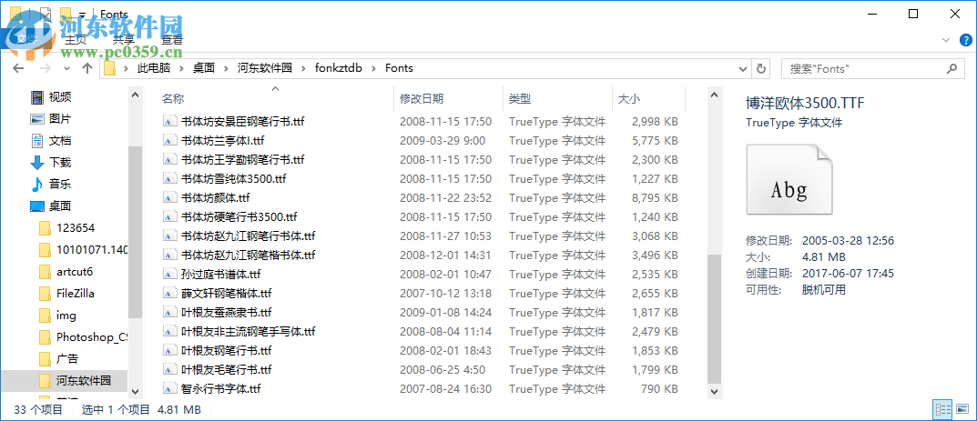Expand the ribbon with chevron
The width and height of the screenshot is (977, 421).
click(x=946, y=40)
